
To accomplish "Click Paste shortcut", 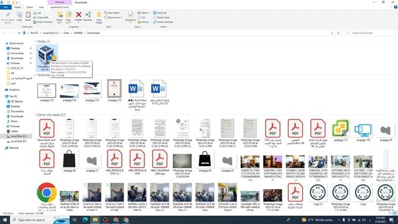I will click(43, 22).
